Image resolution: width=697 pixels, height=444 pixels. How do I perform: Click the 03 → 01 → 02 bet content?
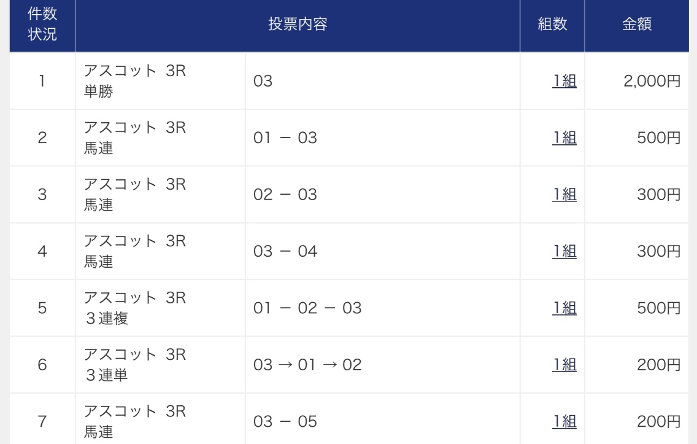[x=307, y=365]
